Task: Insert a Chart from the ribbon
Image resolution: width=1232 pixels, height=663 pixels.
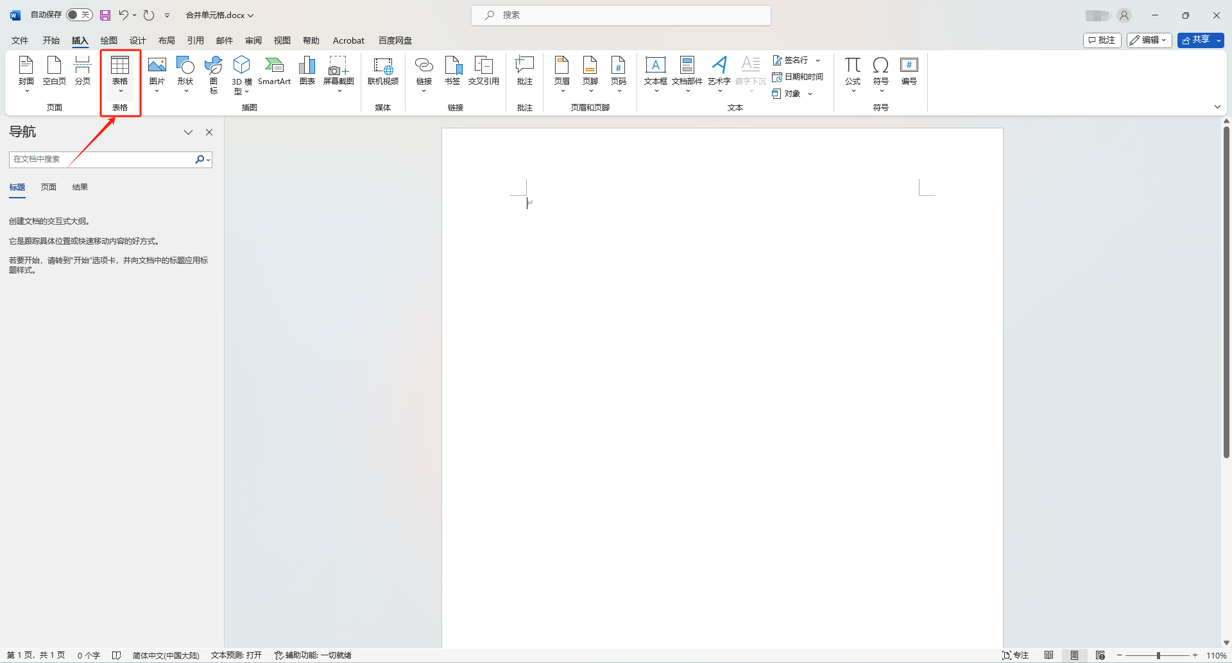Action: click(x=307, y=71)
